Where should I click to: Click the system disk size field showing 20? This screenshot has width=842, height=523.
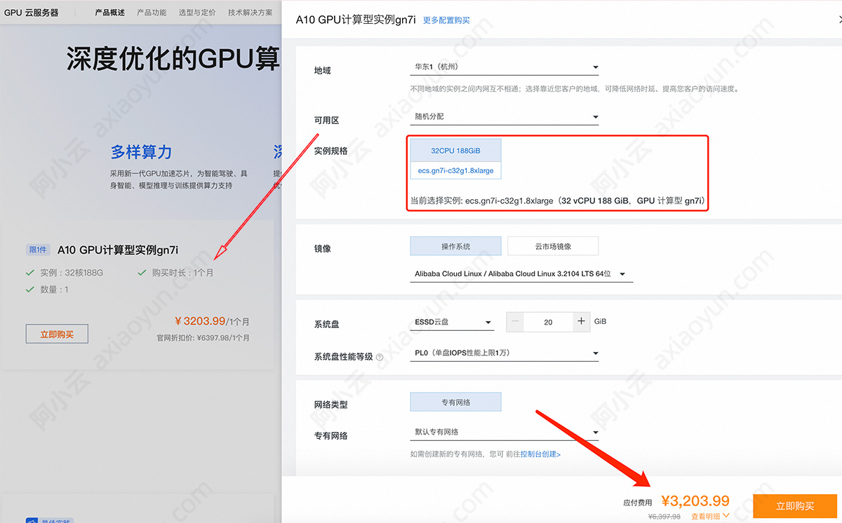coord(548,322)
